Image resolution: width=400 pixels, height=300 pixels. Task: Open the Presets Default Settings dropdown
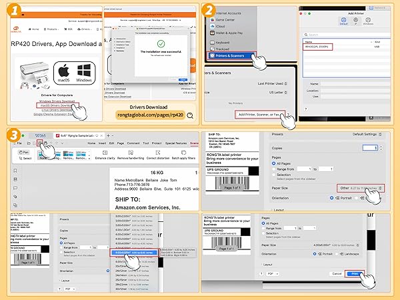(x=367, y=134)
